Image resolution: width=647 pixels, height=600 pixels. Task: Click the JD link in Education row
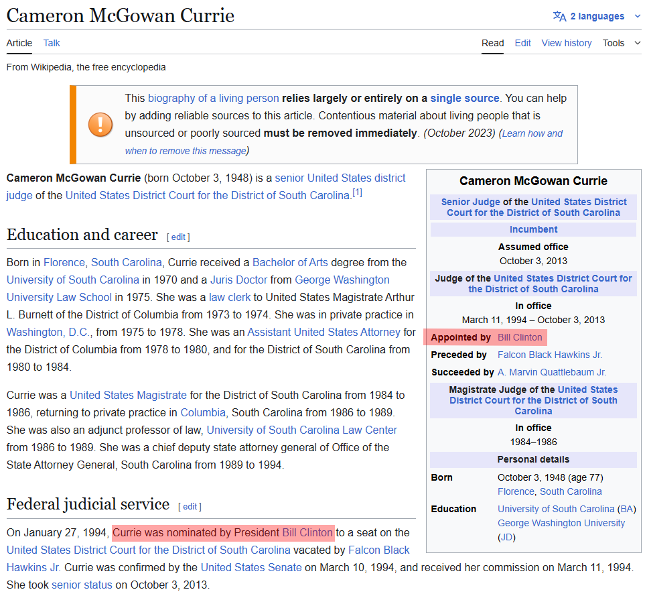[x=506, y=537]
